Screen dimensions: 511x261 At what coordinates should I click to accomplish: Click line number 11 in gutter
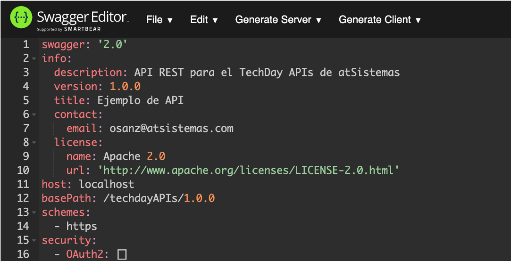click(23, 184)
